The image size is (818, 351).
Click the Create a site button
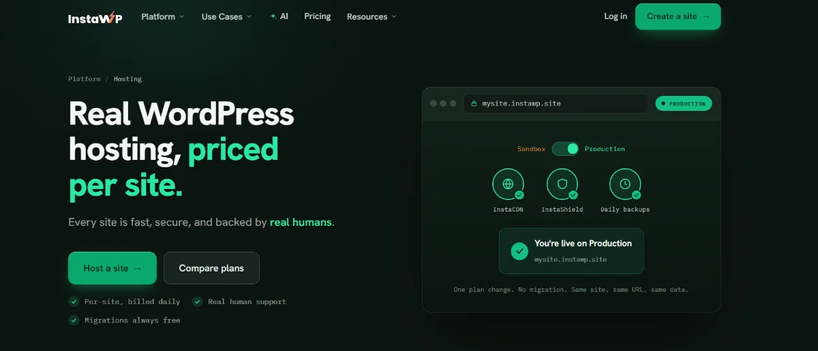pyautogui.click(x=678, y=16)
